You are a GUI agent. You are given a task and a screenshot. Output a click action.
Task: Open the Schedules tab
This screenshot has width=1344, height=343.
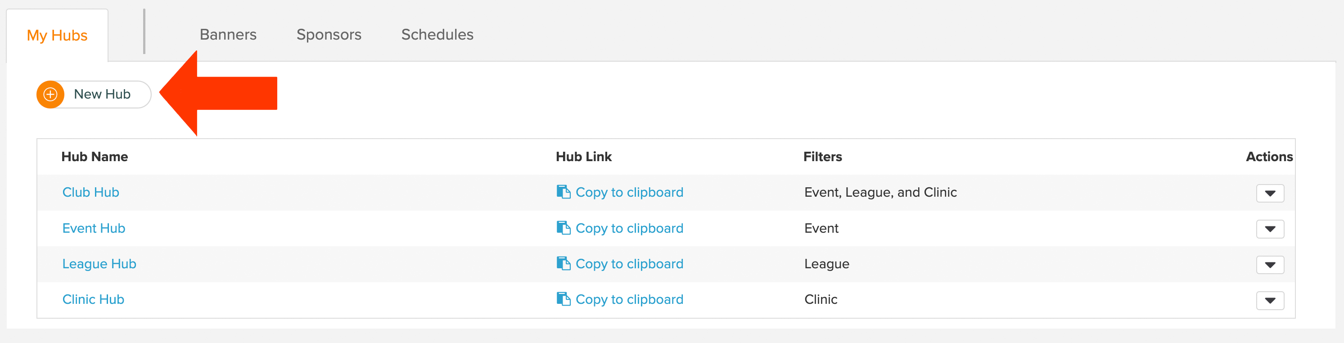[437, 35]
